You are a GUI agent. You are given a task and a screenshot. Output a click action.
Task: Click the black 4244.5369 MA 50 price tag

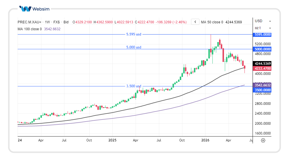(x=263, y=64)
